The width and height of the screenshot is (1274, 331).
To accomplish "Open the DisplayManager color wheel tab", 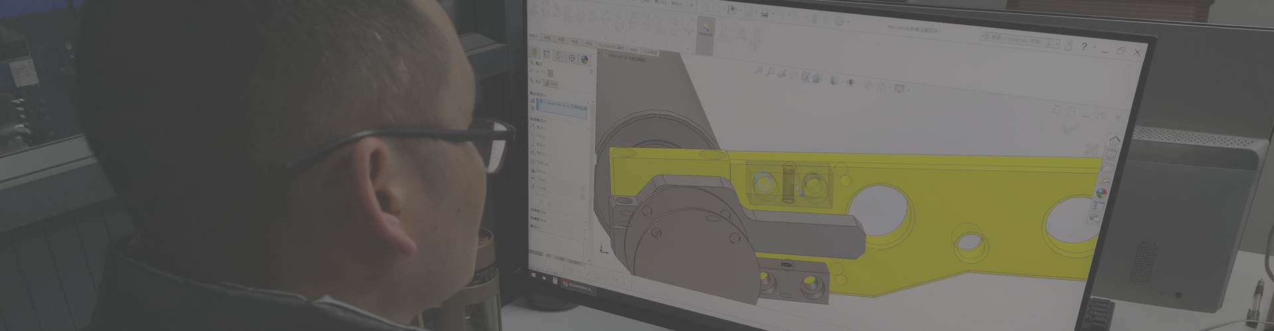I will [585, 60].
